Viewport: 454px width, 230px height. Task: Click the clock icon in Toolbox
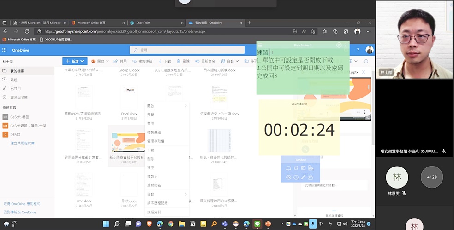coord(296,177)
